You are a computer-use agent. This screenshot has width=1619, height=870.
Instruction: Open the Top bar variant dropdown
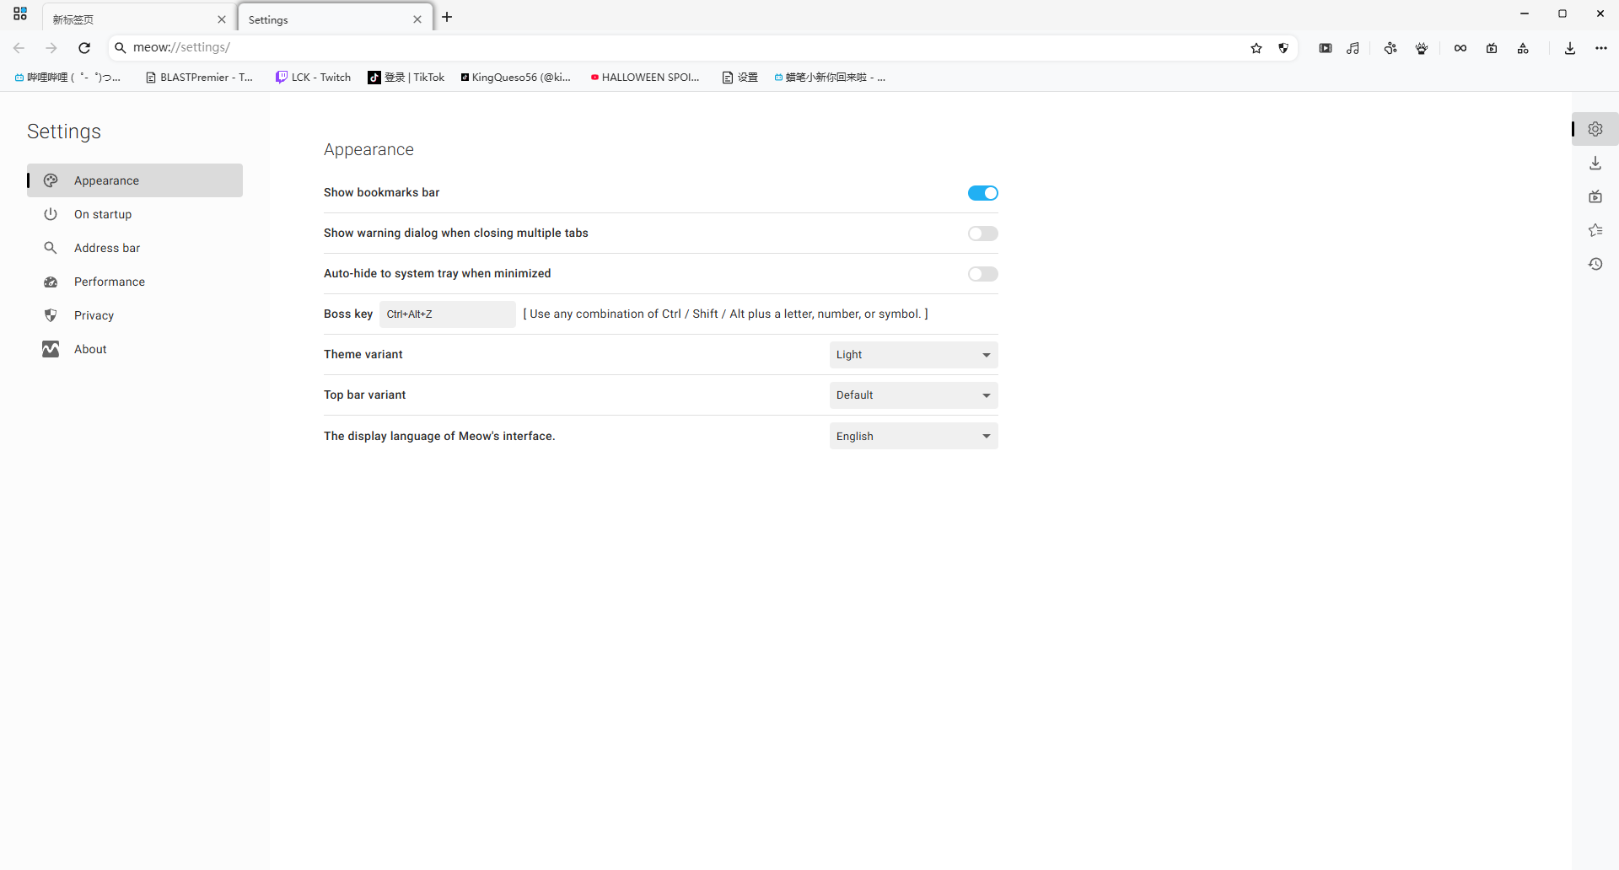[913, 395]
